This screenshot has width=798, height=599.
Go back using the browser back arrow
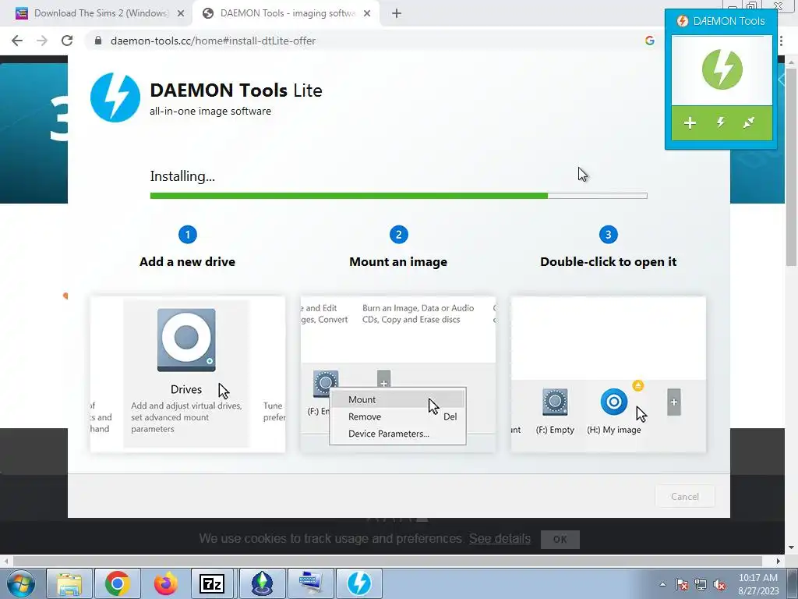tap(17, 41)
